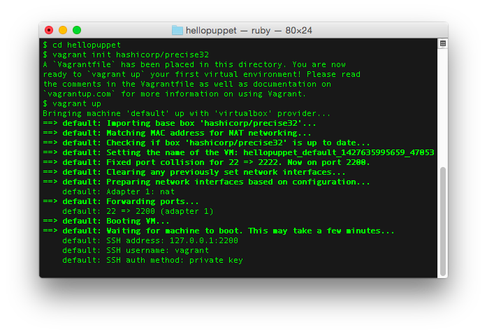Viewport: 487px width, 334px height.
Task: Click the 'Bringing machine default up' line
Action: point(187,113)
